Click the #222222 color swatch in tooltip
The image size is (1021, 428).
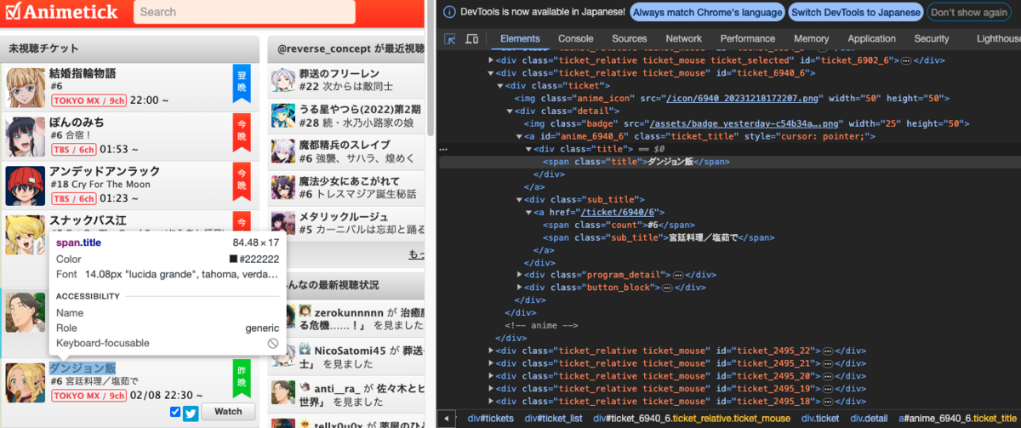pyautogui.click(x=233, y=259)
